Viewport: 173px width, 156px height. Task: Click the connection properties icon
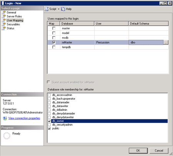(x=5, y=118)
